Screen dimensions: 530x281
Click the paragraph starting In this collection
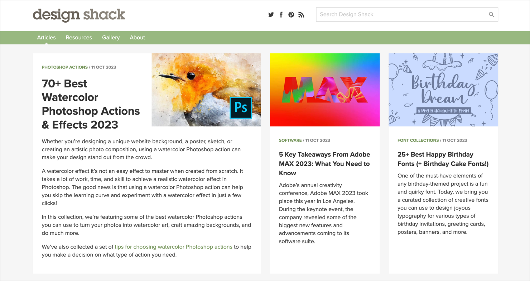[146, 225]
